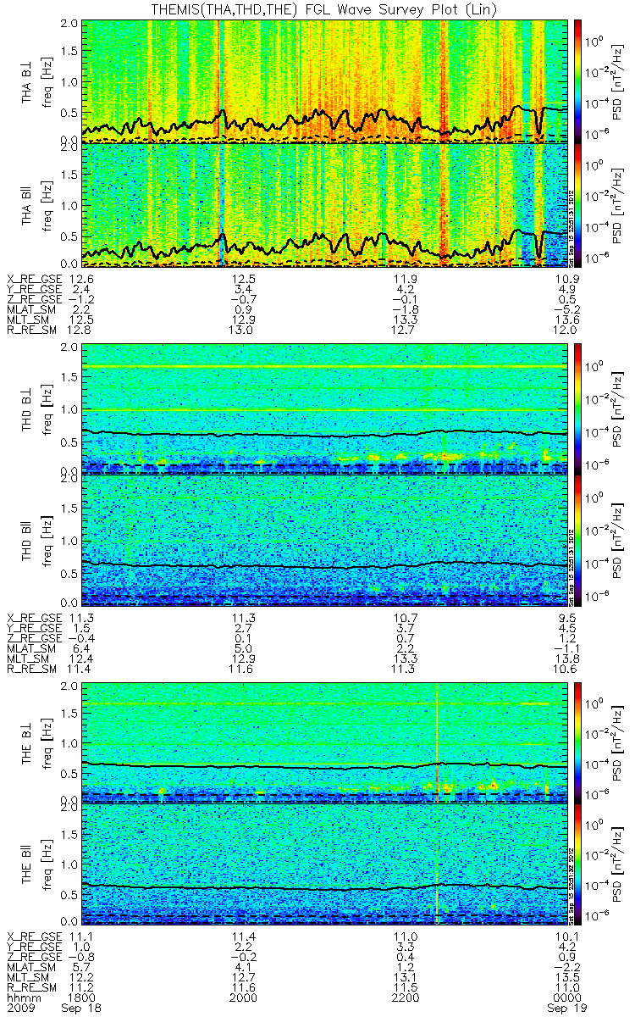Click value -1.2 in THA Z_RE_GSE row
Image resolution: width=635 pixels, height=1017 pixels.
(x=82, y=300)
